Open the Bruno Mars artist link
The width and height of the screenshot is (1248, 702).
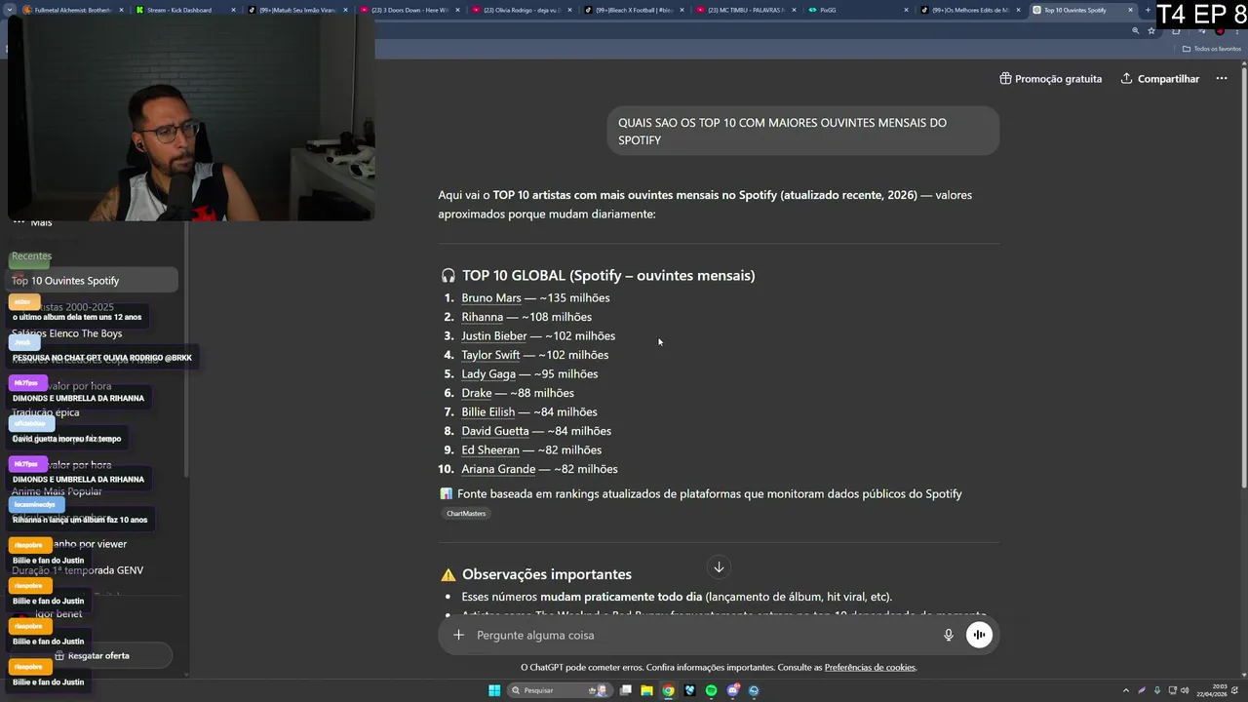tap(491, 298)
